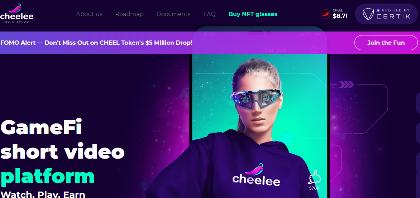The image size is (420, 198).
Task: Click the CHEEL $8.71 price label
Action: pos(340,14)
